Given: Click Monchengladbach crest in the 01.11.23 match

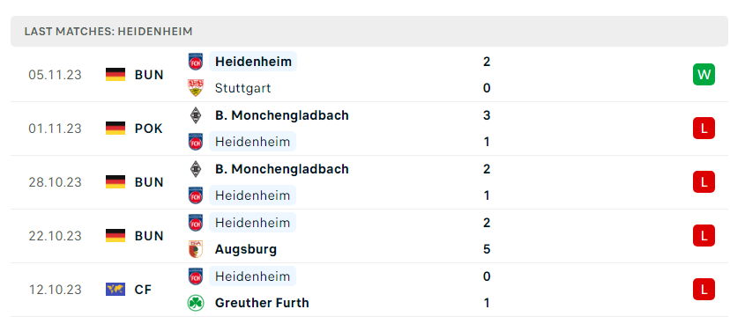Looking at the screenshot, I should 196,115.
